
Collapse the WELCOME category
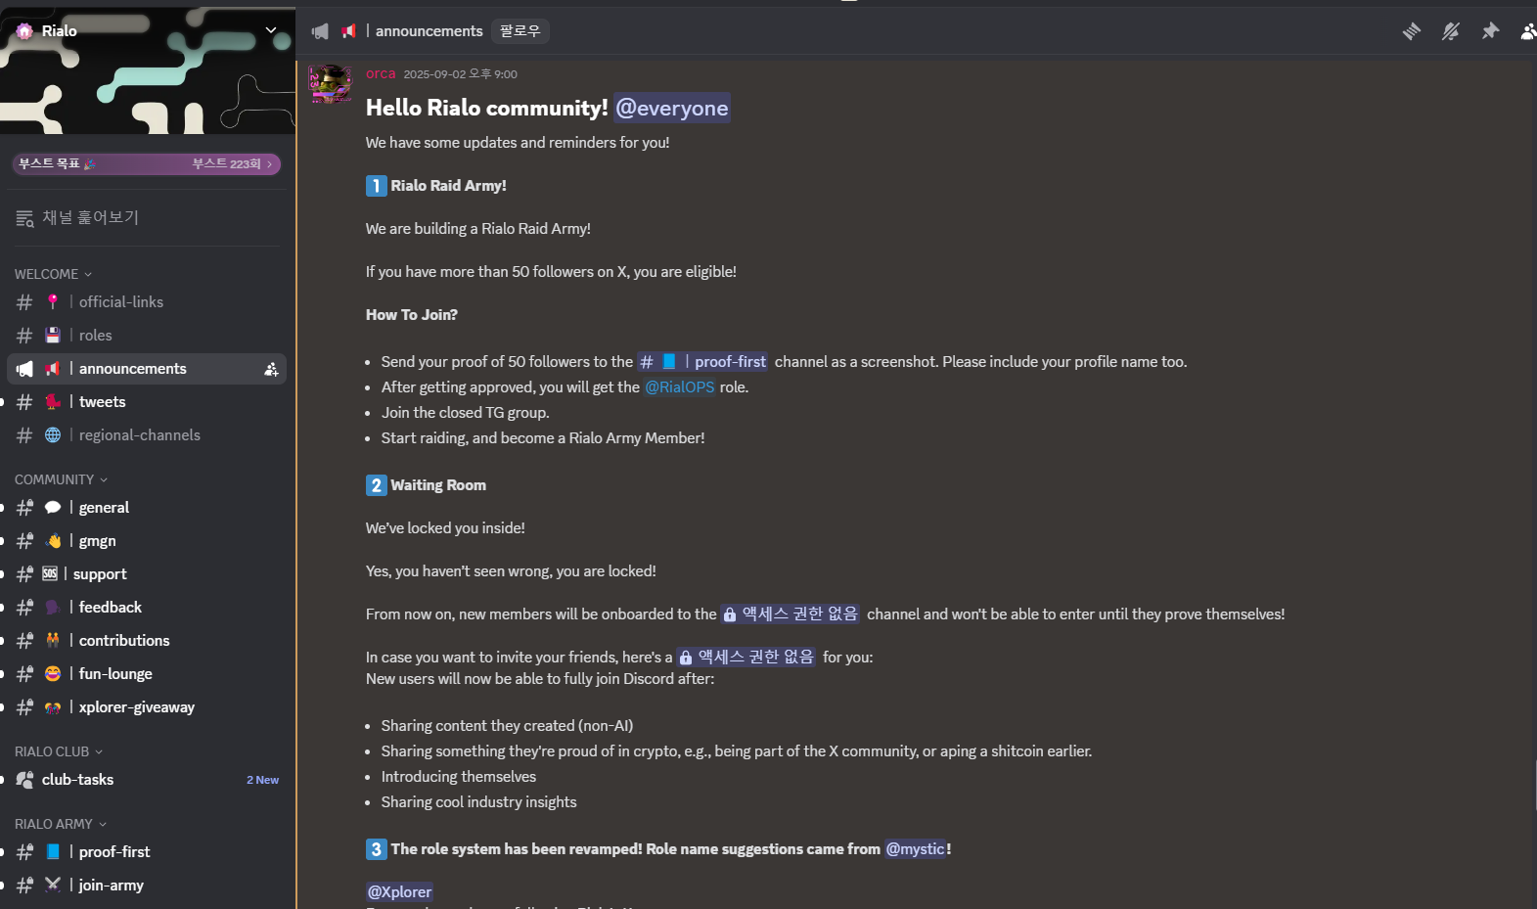[x=53, y=274]
